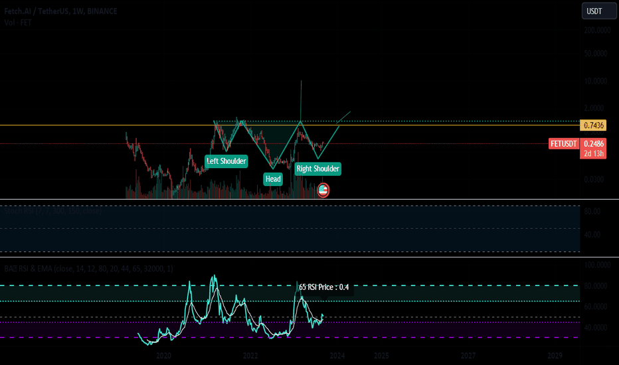Click the 80.00 Stoch RSI scale value

(592, 212)
